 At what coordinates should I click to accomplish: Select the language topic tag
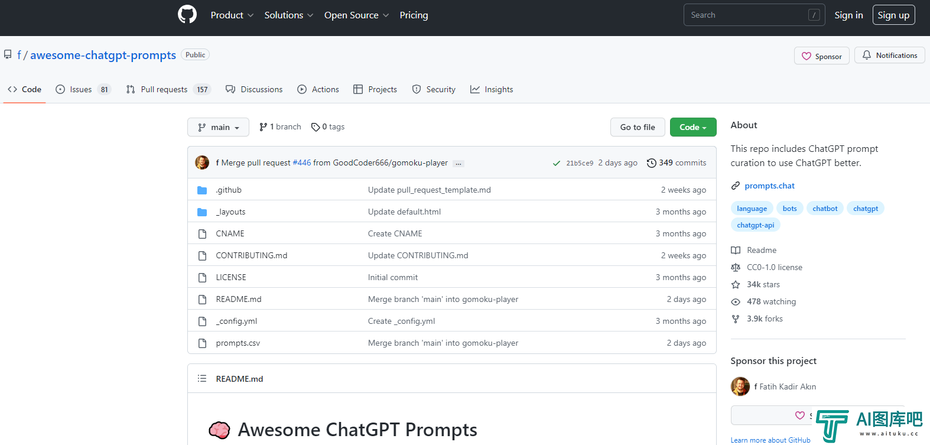[x=752, y=209]
